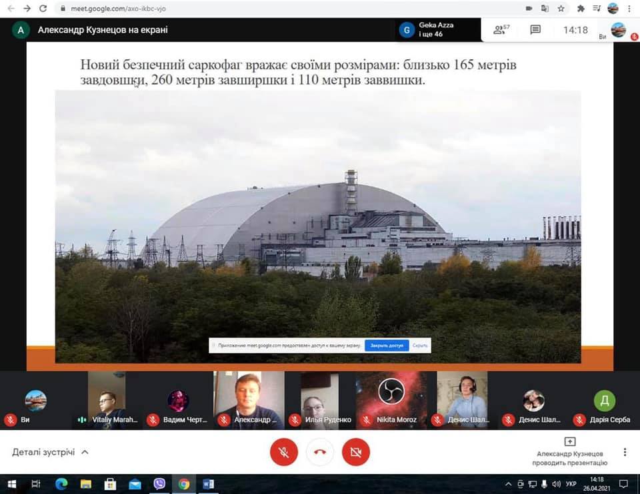The width and height of the screenshot is (640, 494).
Task: Bookmark this page with the star icon
Action: coord(561,9)
